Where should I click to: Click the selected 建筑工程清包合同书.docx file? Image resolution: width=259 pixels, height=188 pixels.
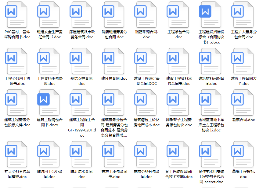(x=48, y=106)
